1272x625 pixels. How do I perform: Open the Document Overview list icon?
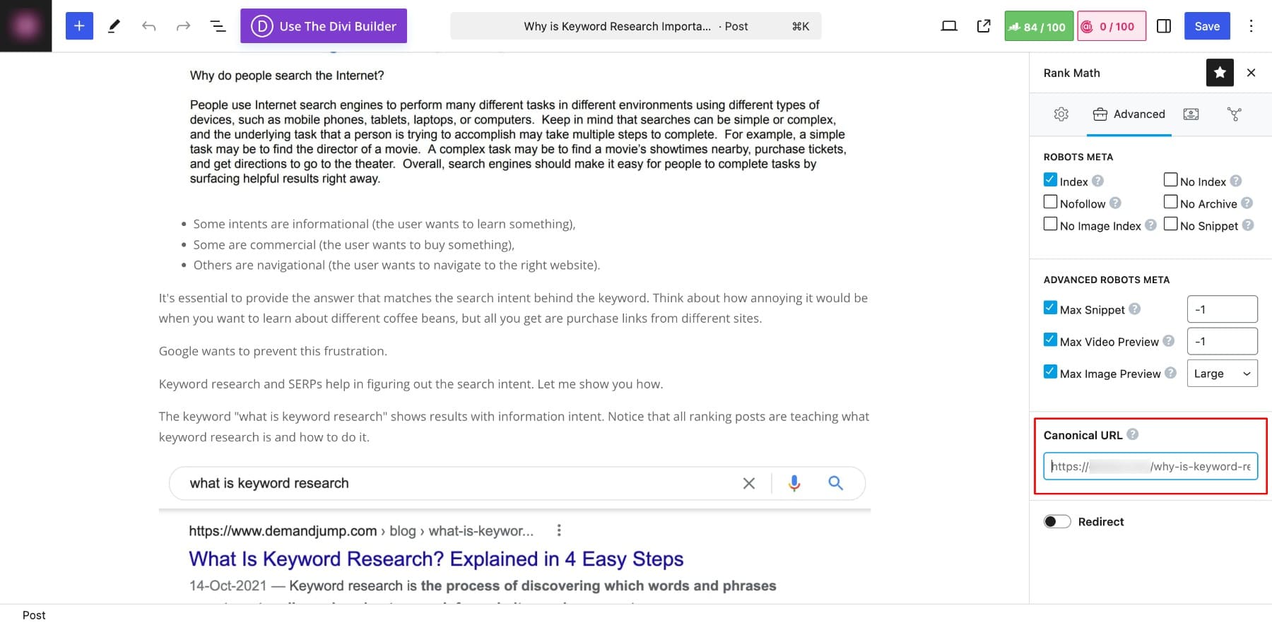point(218,26)
